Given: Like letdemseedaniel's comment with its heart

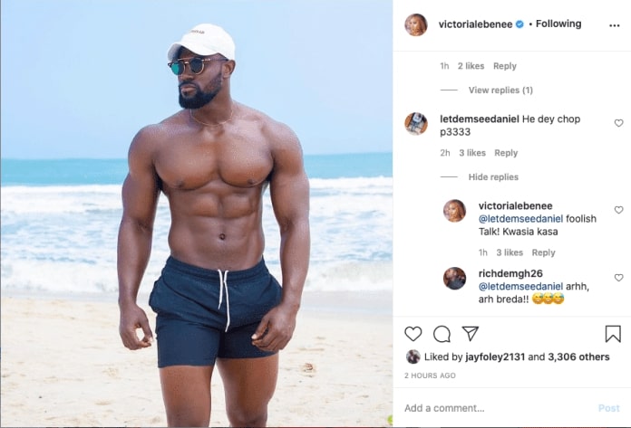Looking at the screenshot, I should [618, 123].
